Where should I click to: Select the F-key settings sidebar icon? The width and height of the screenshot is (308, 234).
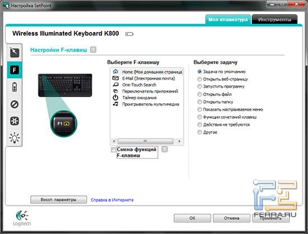tap(15, 70)
